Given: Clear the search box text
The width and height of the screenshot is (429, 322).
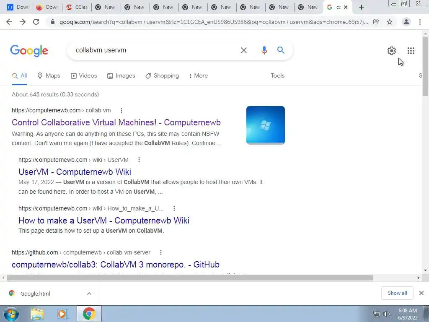Looking at the screenshot, I should pos(244,50).
